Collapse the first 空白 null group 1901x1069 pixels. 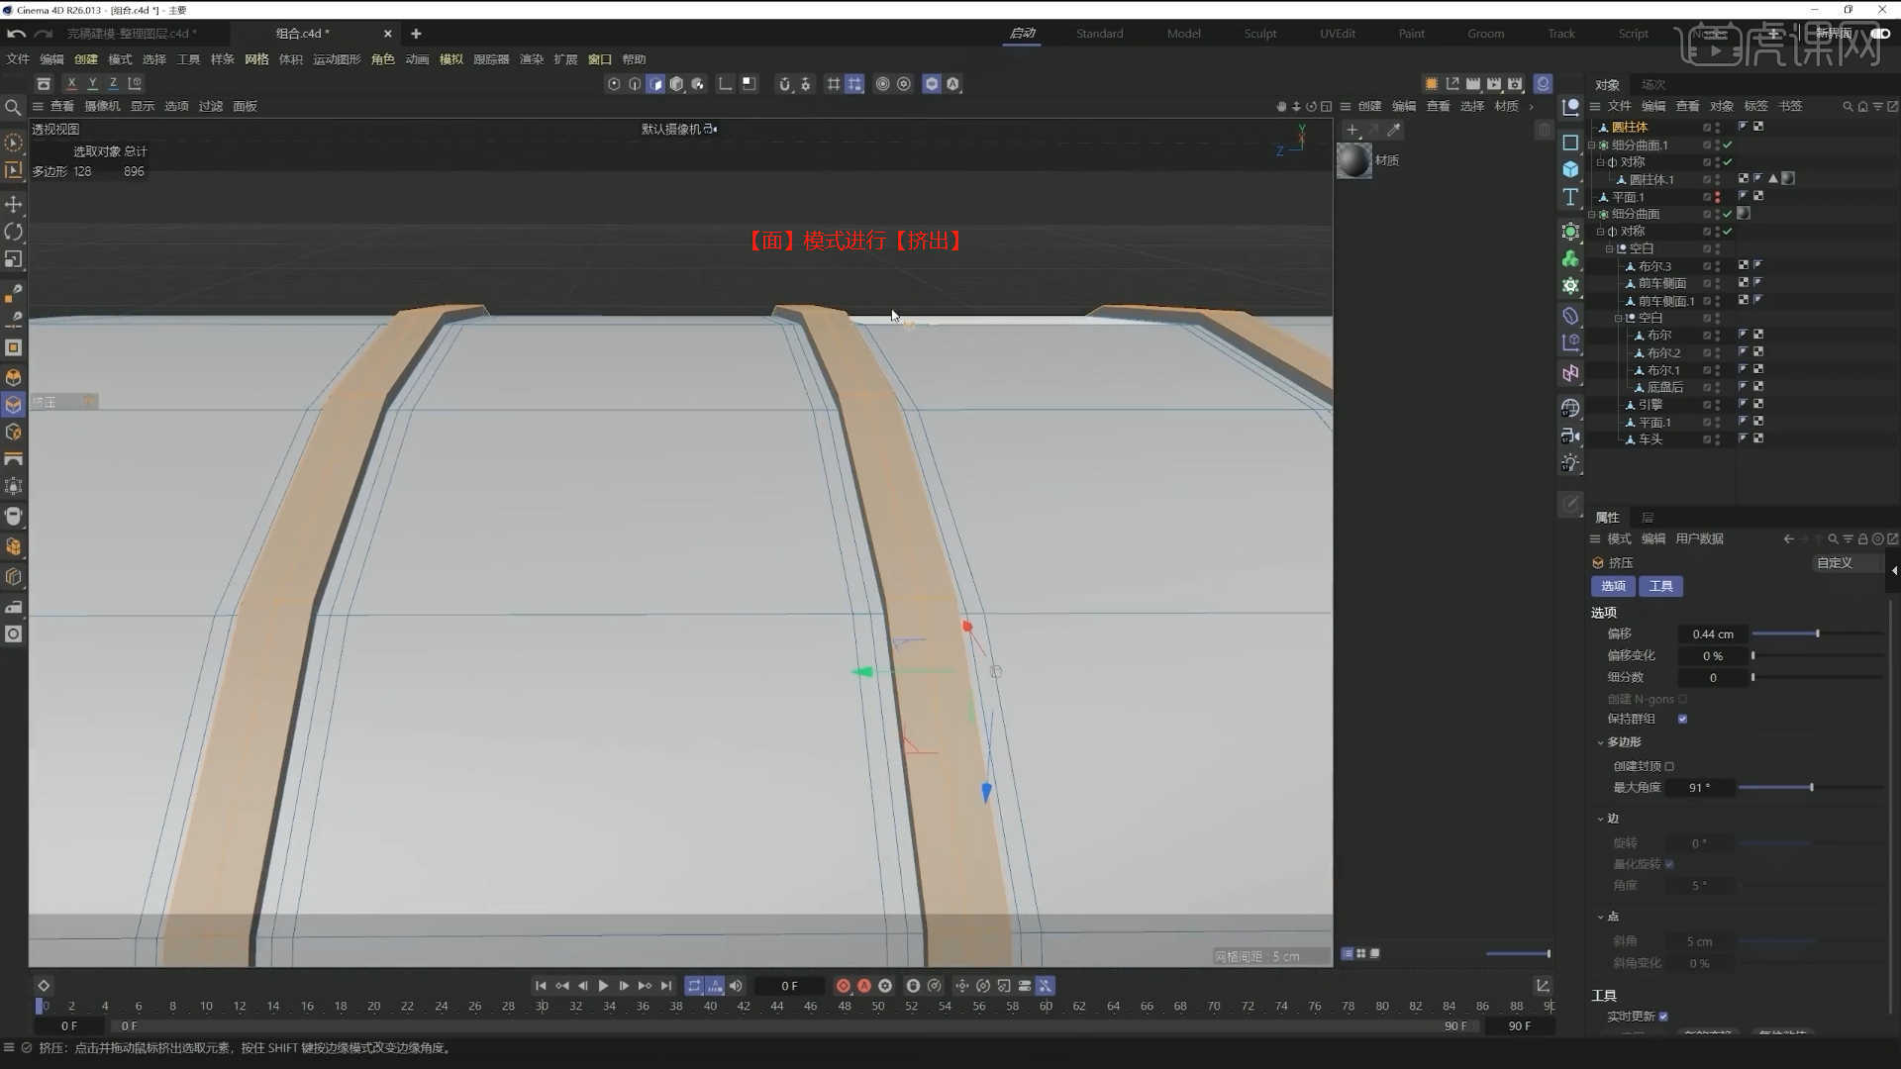[x=1609, y=249]
